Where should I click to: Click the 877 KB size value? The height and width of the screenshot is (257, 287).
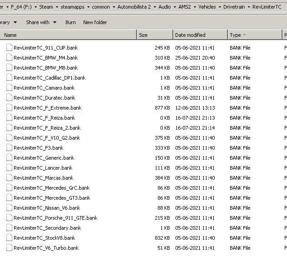pyautogui.click(x=162, y=108)
